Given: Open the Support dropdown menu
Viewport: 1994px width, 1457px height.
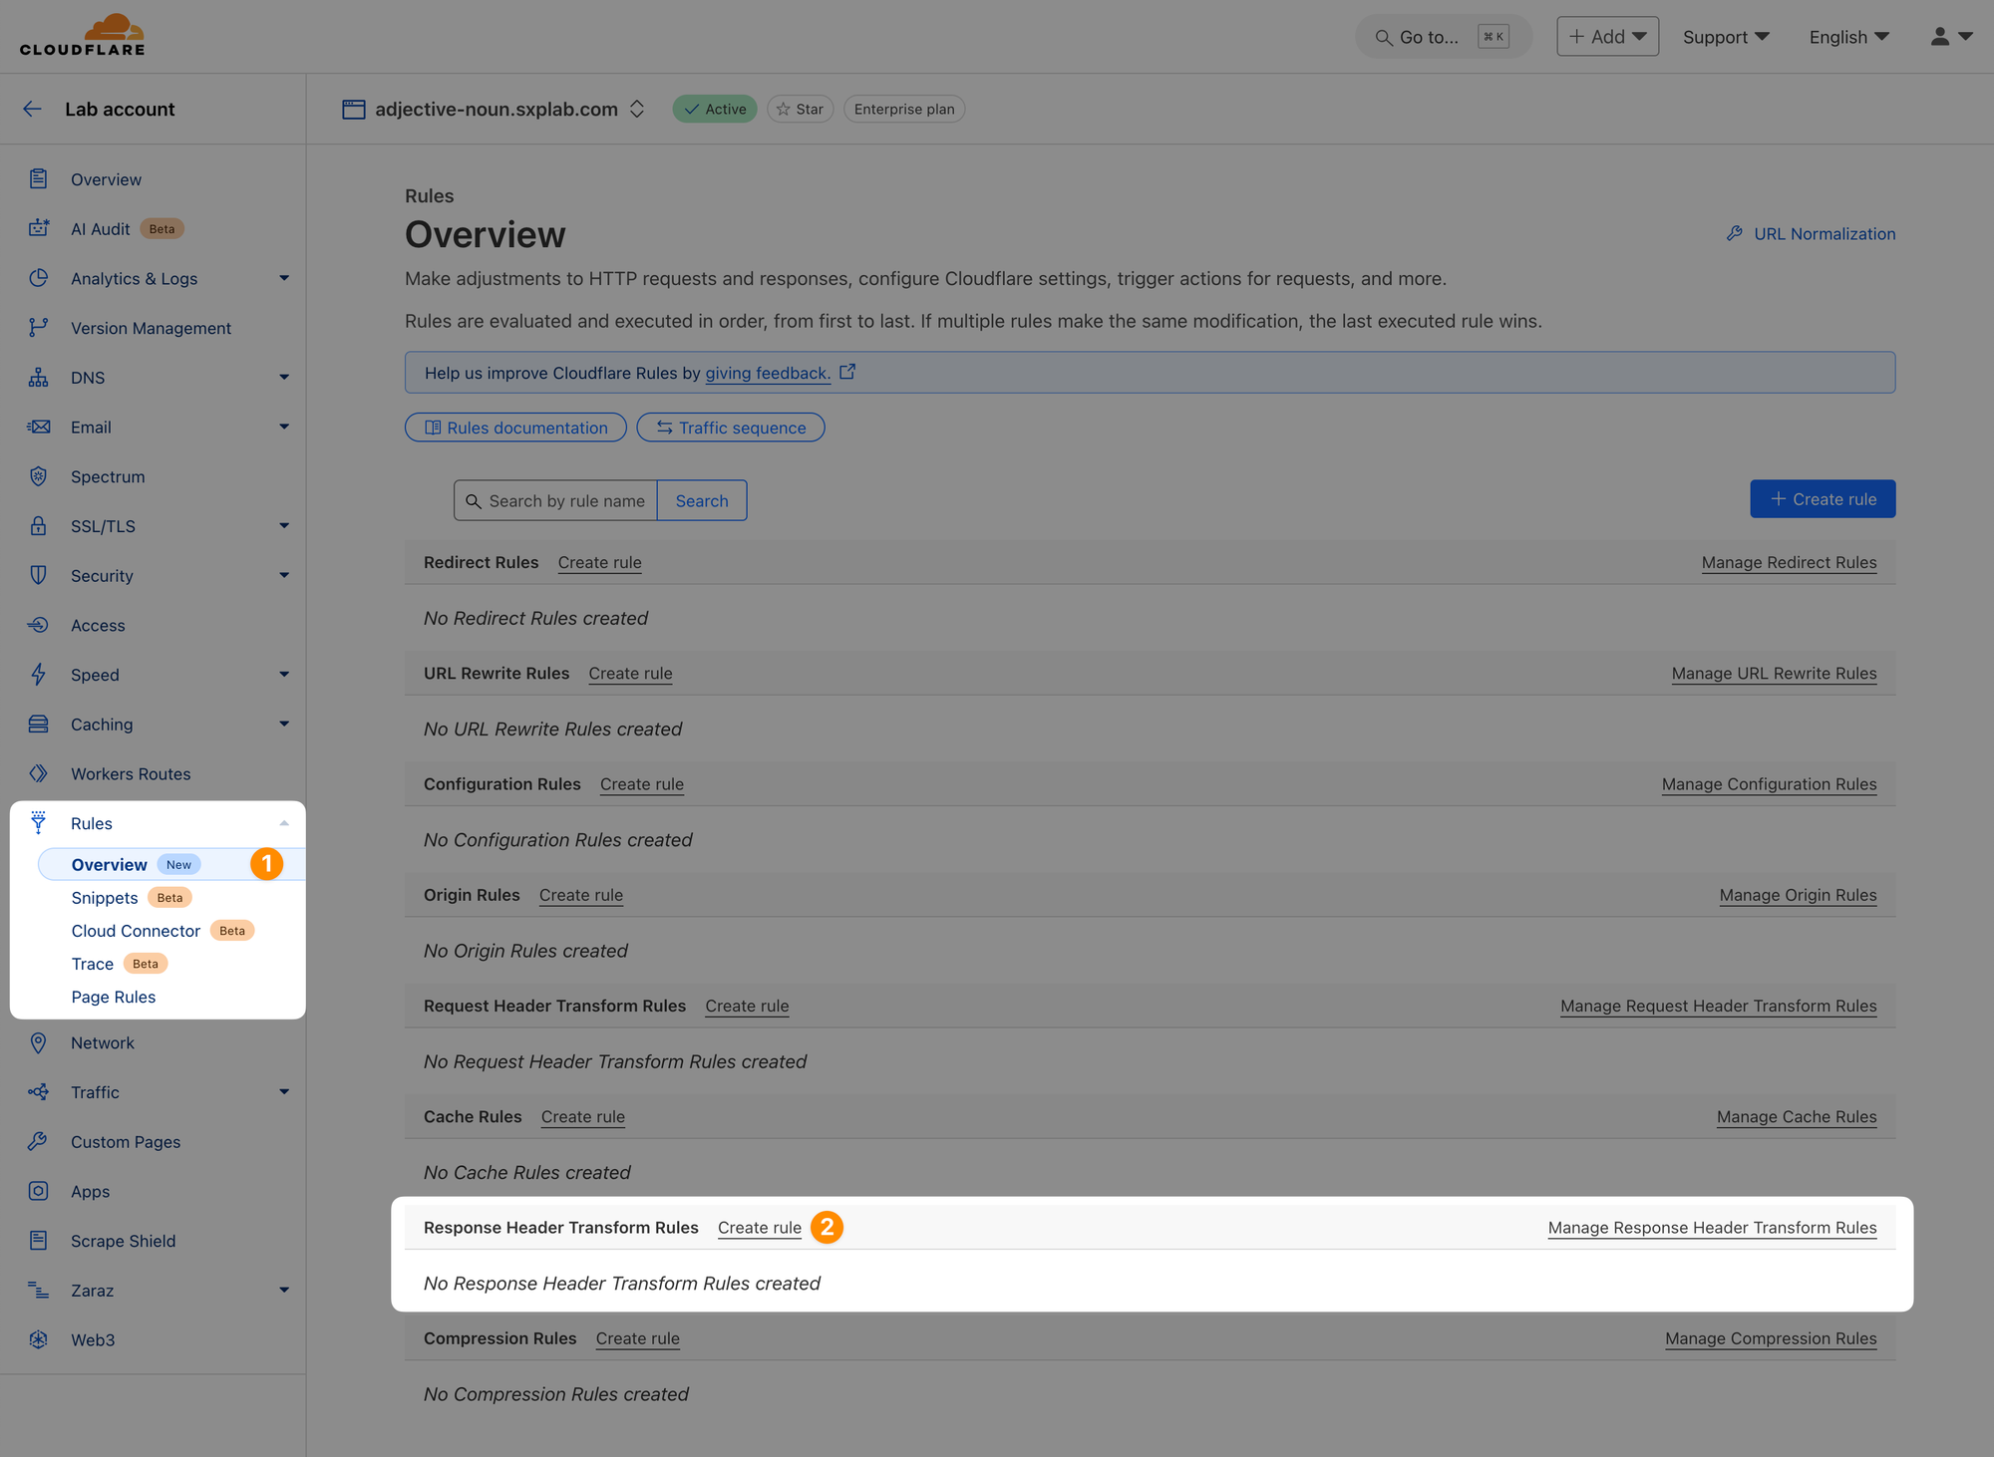Looking at the screenshot, I should click(x=1726, y=37).
